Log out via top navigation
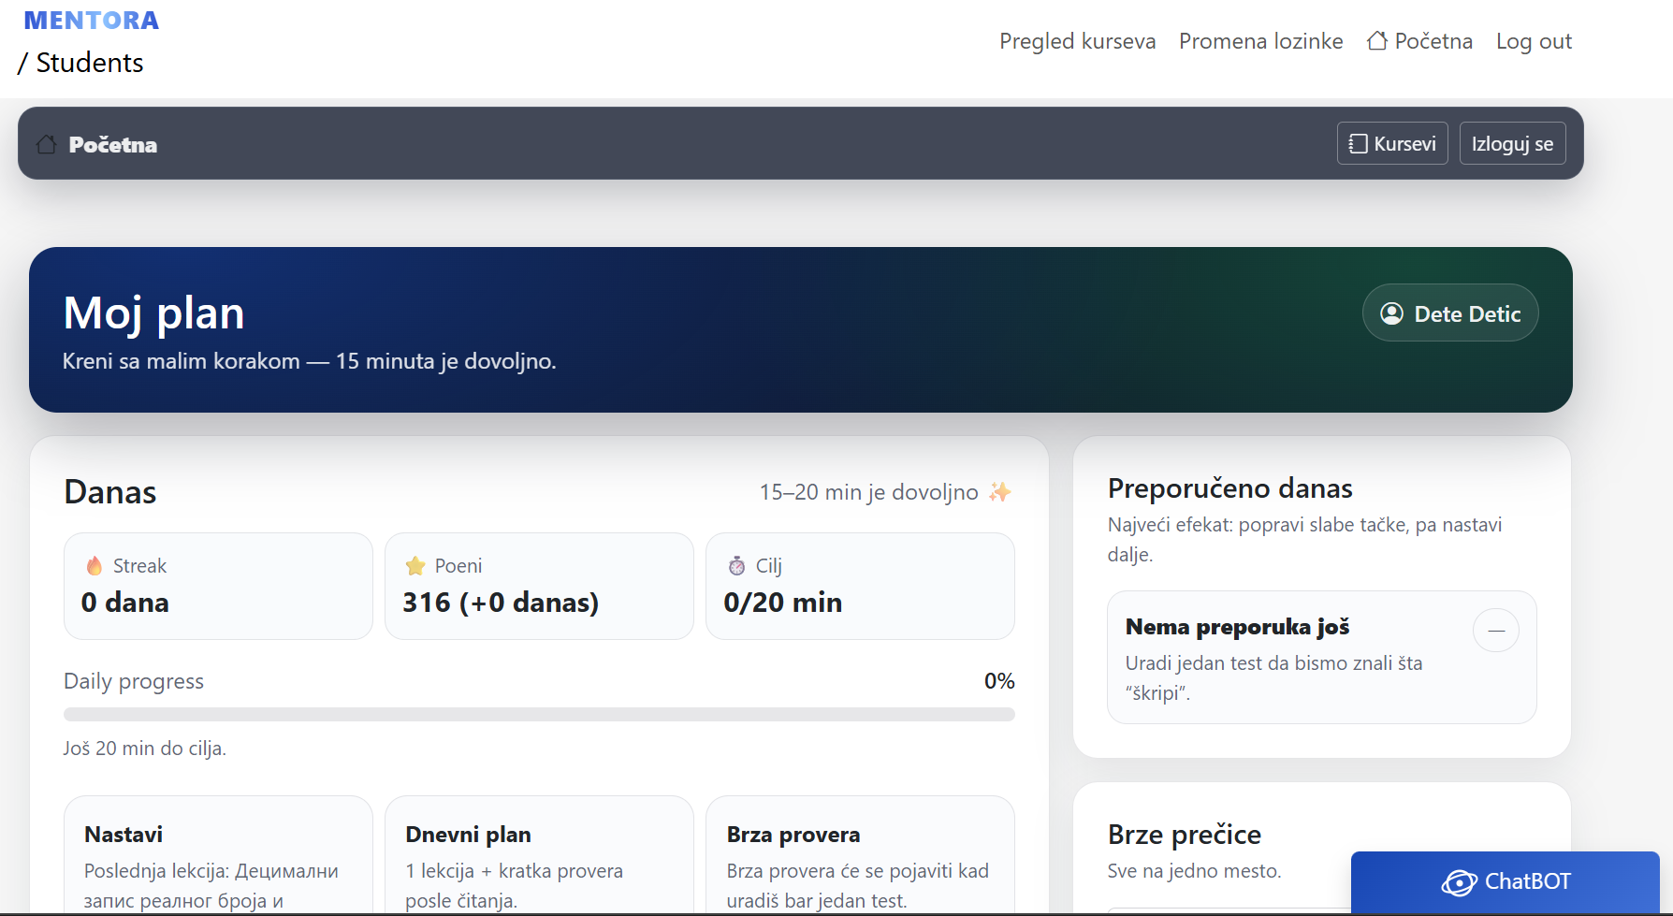Viewport: 1673px width, 916px height. 1534,41
